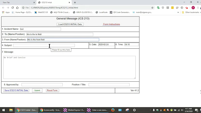
Task: Select the Date field
Action: [x=106, y=44]
